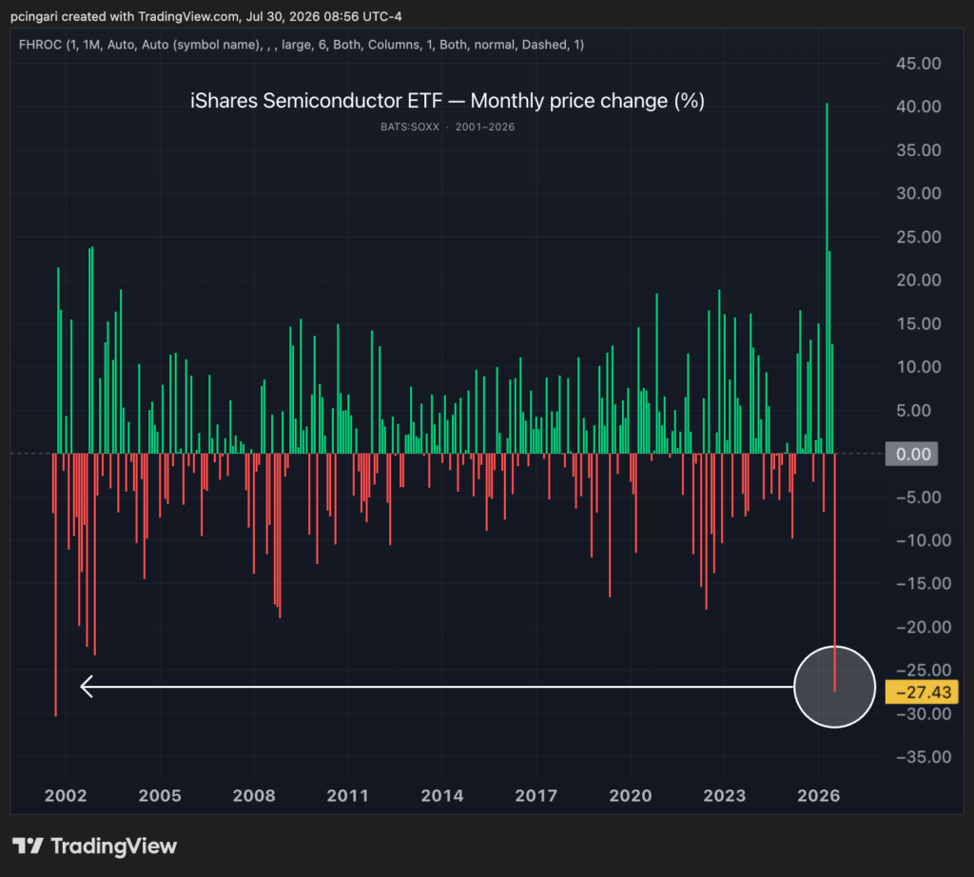Click the 25.00 price scale label
This screenshot has height=877, width=974.
point(919,237)
